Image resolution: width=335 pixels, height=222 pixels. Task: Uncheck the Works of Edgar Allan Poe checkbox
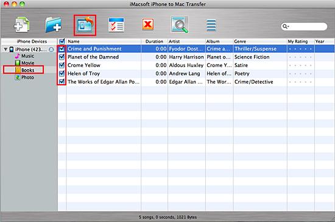pyautogui.click(x=62, y=82)
